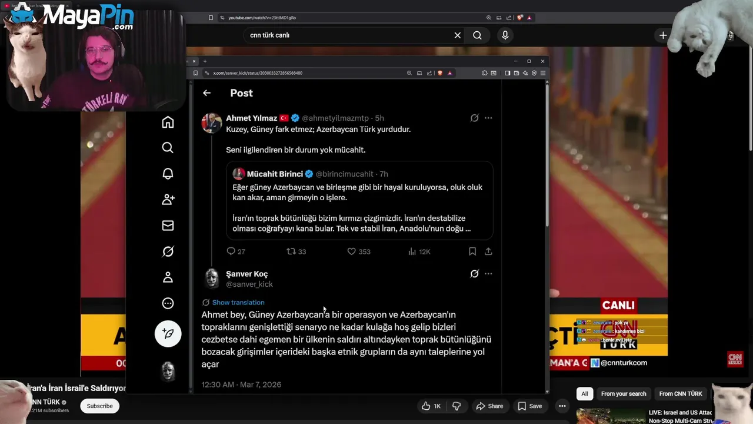Open the @ahmetyilmazmtp handle
The image size is (753, 424).
(x=335, y=118)
